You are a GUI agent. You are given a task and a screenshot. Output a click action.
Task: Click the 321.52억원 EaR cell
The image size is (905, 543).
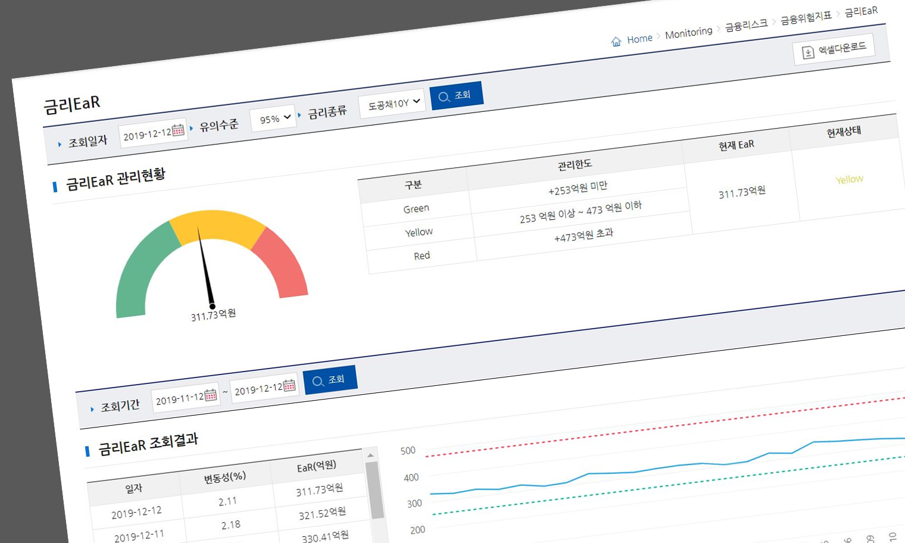(x=323, y=514)
